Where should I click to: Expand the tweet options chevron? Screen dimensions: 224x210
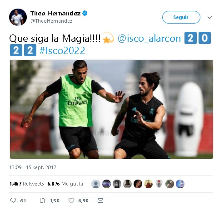pyautogui.click(x=209, y=18)
